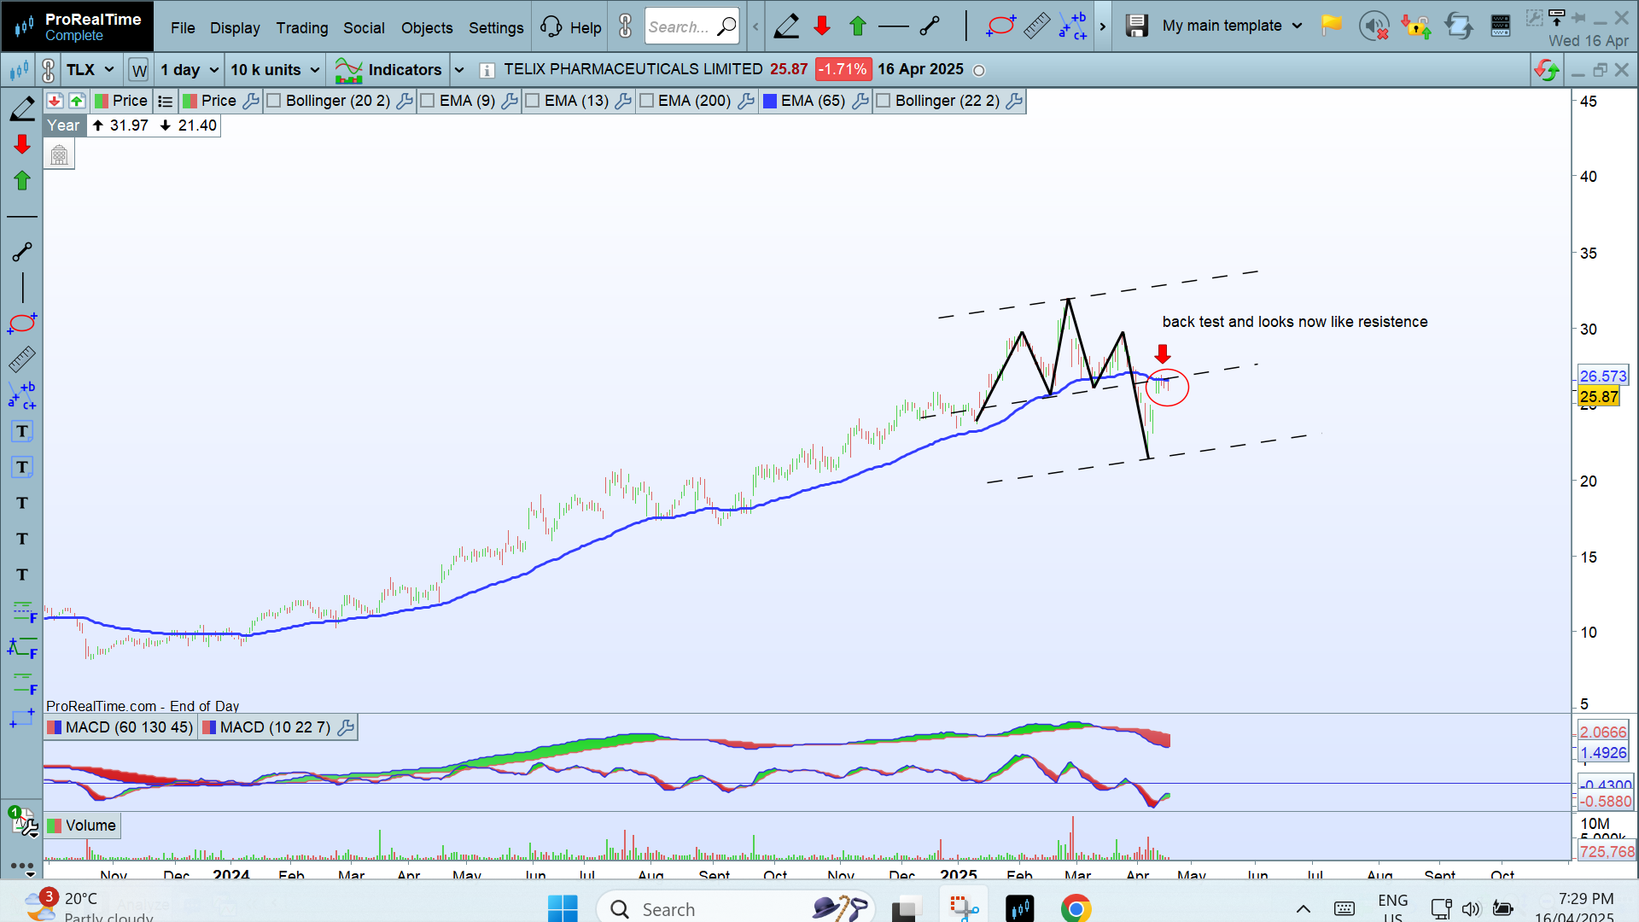The height and width of the screenshot is (922, 1639).
Task: Click the yellow flag alerts icon
Action: [1331, 26]
